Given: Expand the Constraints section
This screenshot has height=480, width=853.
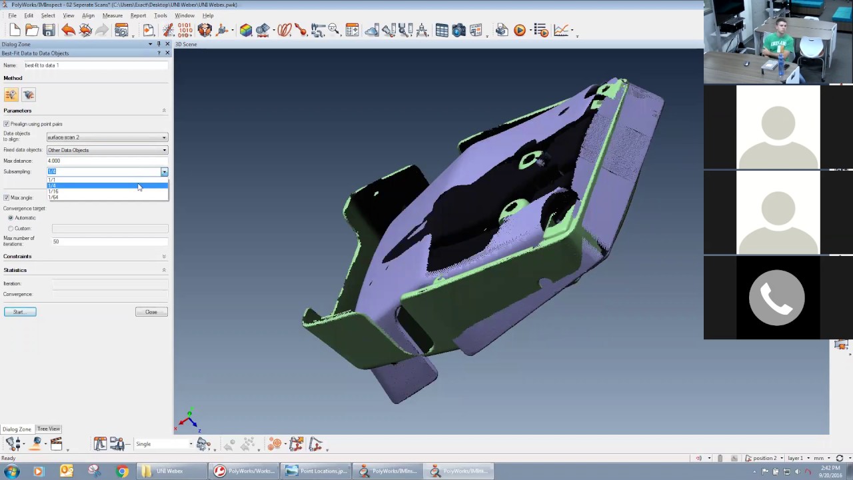Looking at the screenshot, I should [x=164, y=257].
